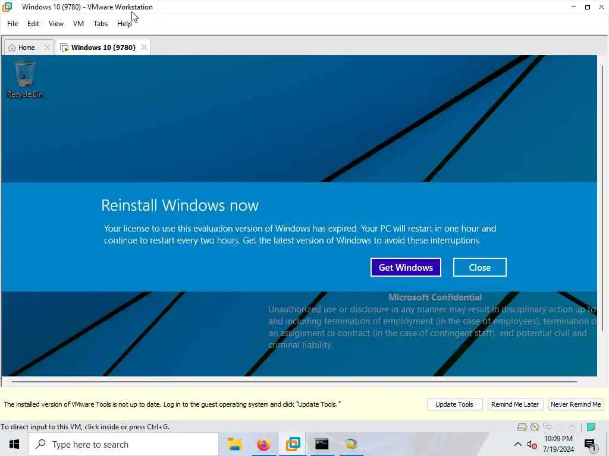Select the VMware Workstation taskbar icon

point(293,444)
